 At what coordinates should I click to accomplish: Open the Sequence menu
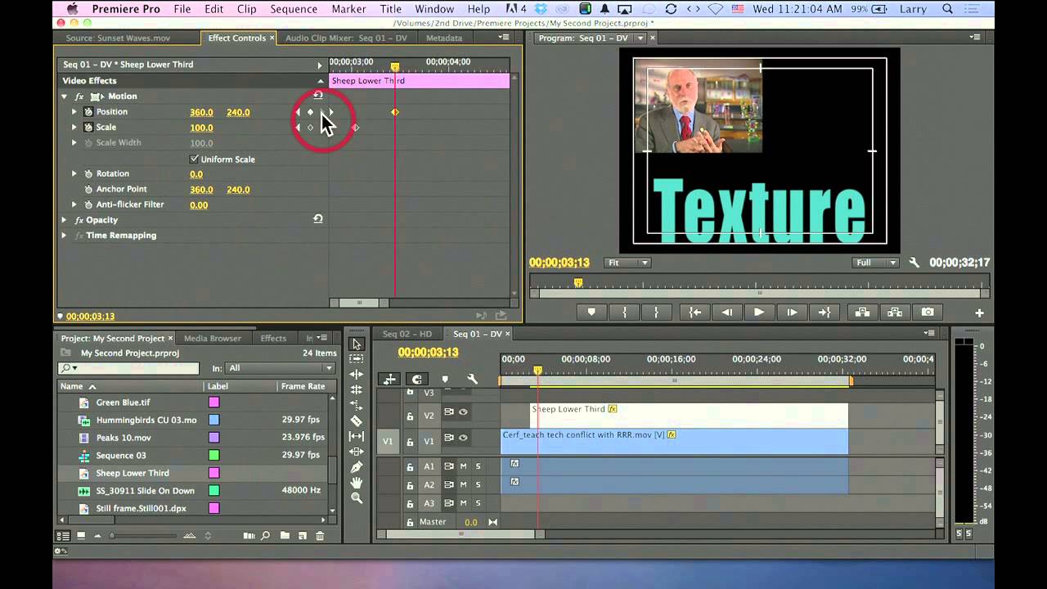pos(294,9)
